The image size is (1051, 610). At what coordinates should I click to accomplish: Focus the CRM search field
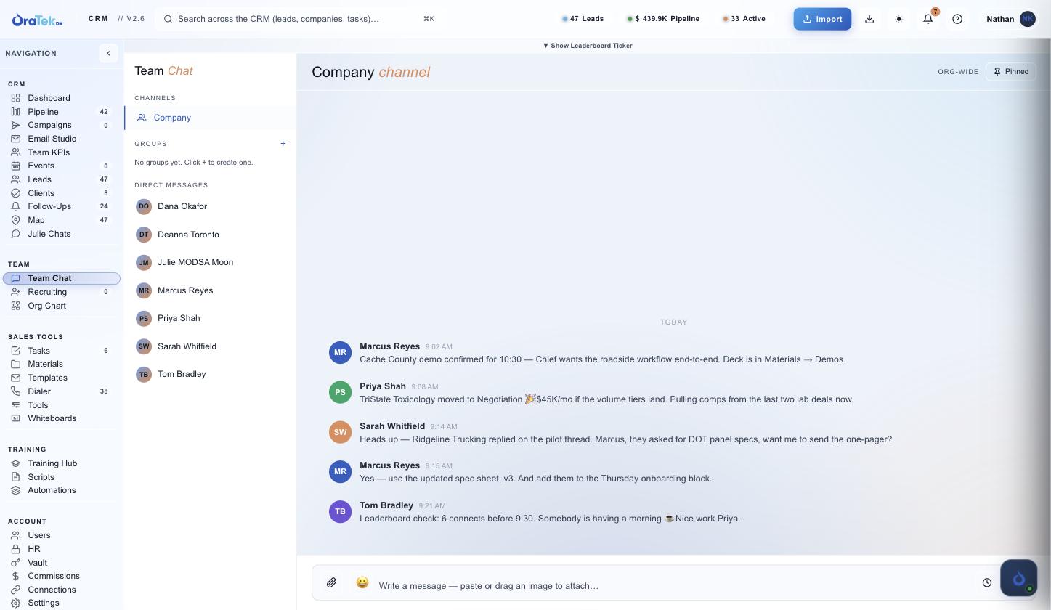(299, 19)
